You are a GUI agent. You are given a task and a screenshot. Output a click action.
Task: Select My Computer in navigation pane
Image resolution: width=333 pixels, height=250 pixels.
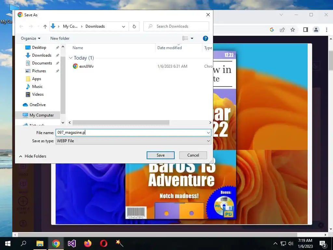pos(38,115)
